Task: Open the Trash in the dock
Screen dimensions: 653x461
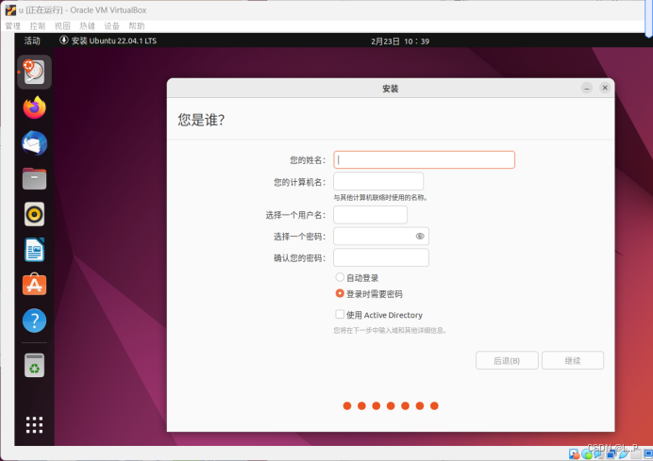Action: (x=34, y=365)
